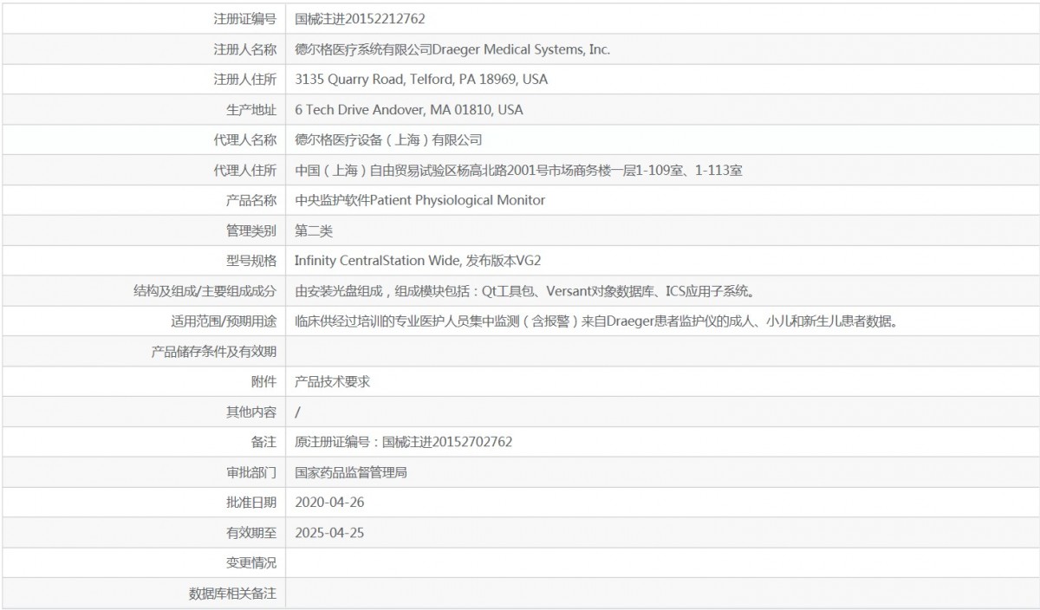Click remark 原注册证编号：国械注进20152702762
The height and width of the screenshot is (610, 1040).
404,442
